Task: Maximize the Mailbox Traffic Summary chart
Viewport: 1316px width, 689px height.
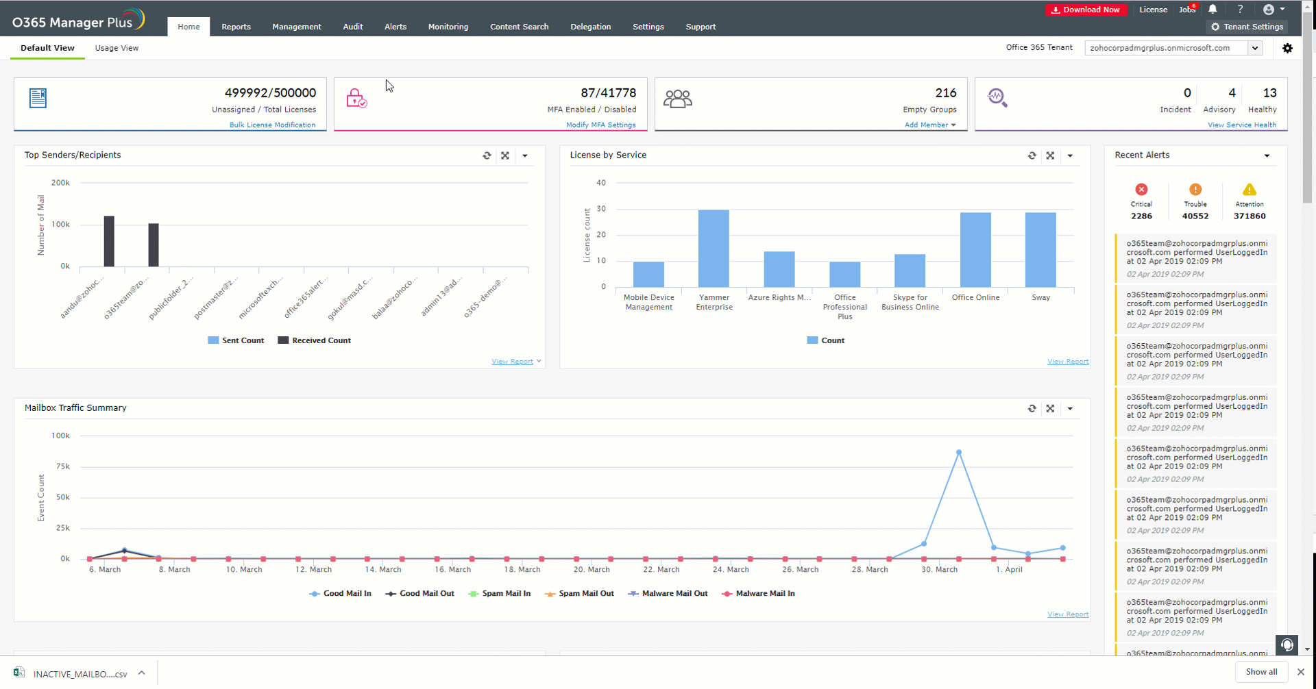Action: point(1050,408)
